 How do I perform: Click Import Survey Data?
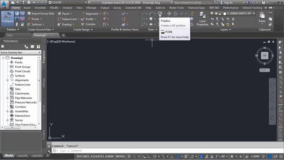[x=40, y=14]
